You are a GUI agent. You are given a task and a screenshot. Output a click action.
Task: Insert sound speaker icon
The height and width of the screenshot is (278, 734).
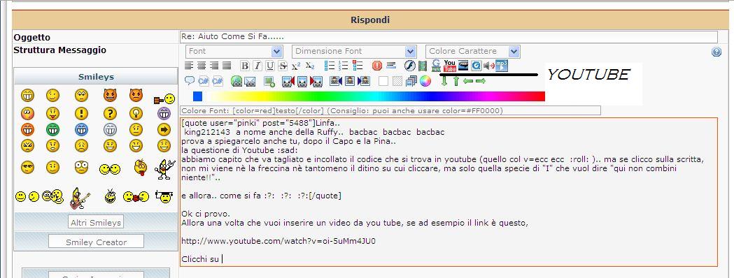[488, 66]
